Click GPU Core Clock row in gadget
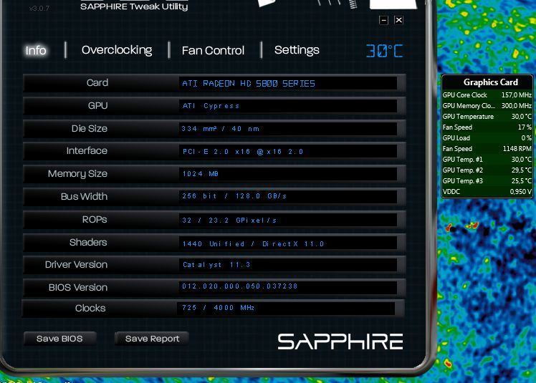Screen dimensions: 536x383 487,95
